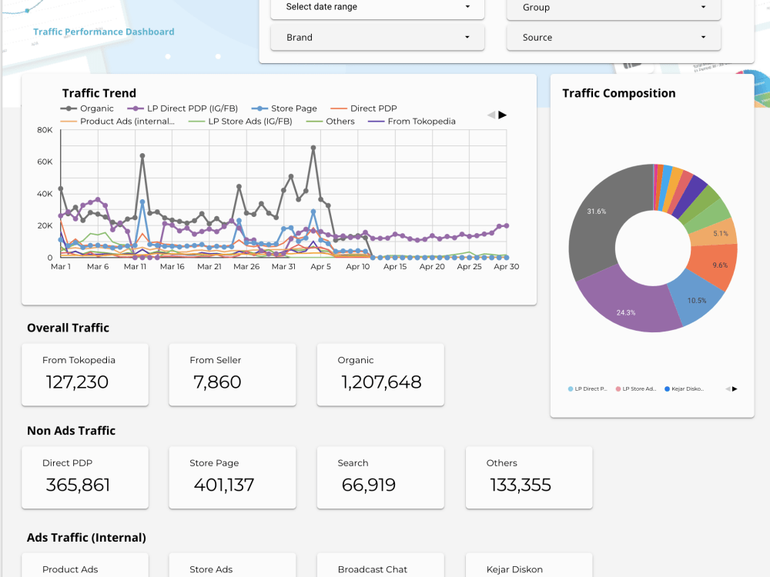Image resolution: width=770 pixels, height=577 pixels.
Task: Click the Ads Traffic (Internal) section heading
Action: pos(86,537)
